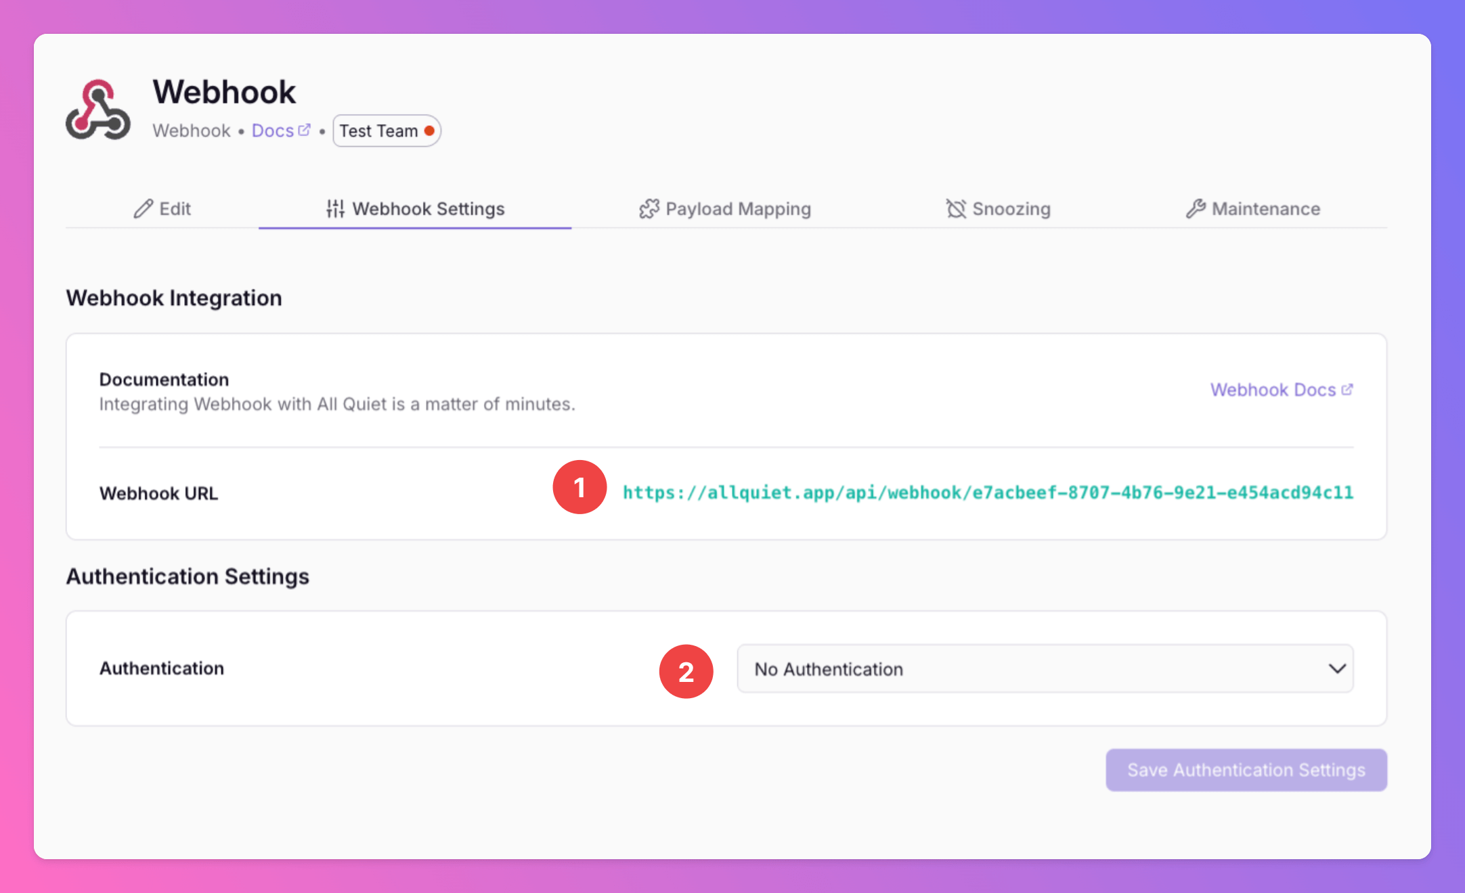
Task: Click the puzzle icon on Payload Mapping
Action: 649,209
